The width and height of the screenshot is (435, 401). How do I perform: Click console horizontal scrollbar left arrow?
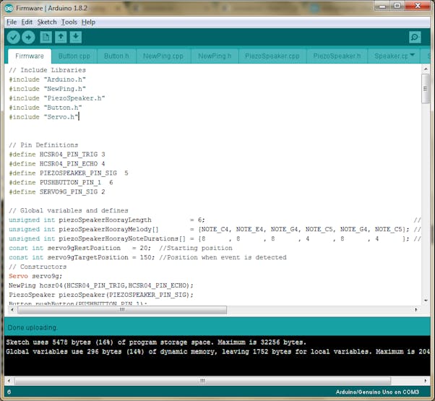(9, 381)
